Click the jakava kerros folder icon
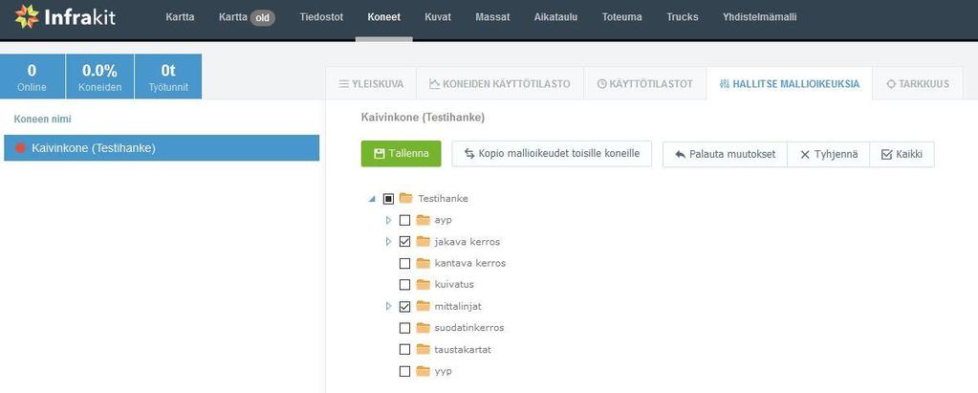The height and width of the screenshot is (393, 978). click(424, 241)
